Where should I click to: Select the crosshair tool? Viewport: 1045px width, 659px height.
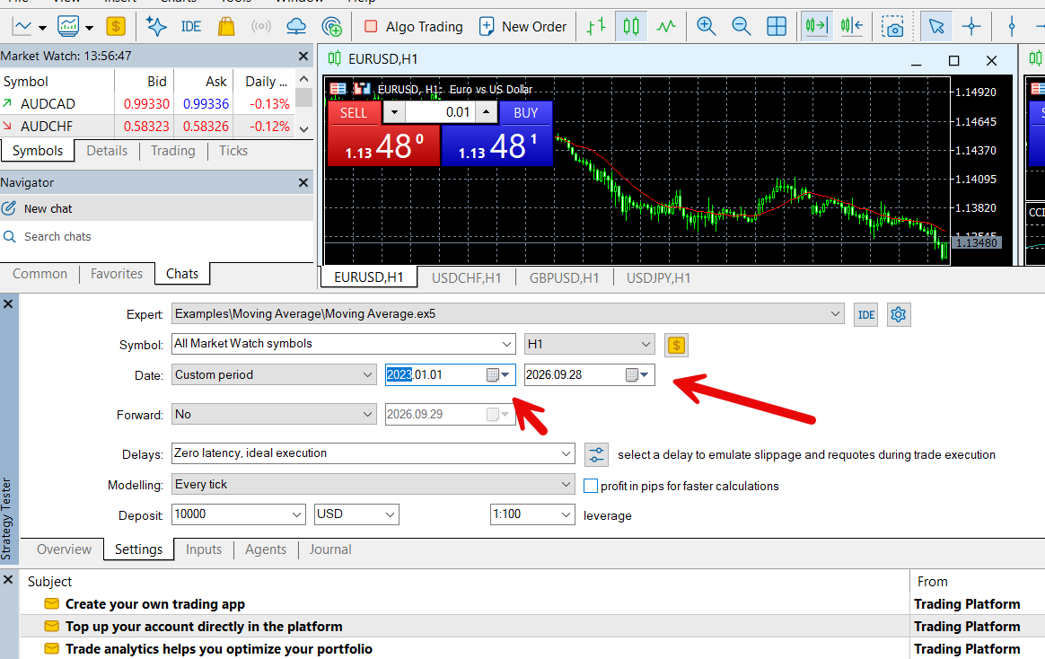tap(971, 27)
